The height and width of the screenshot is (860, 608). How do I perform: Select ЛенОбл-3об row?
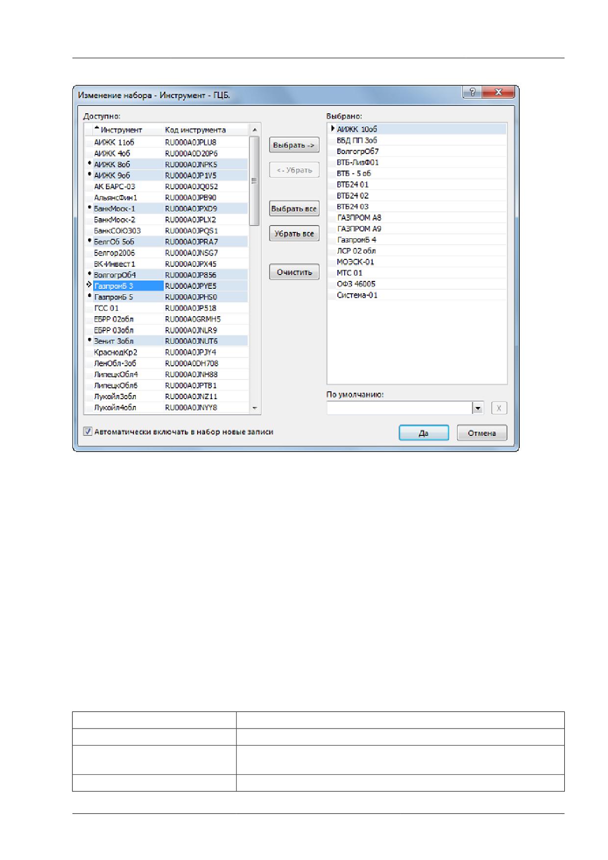coord(166,363)
